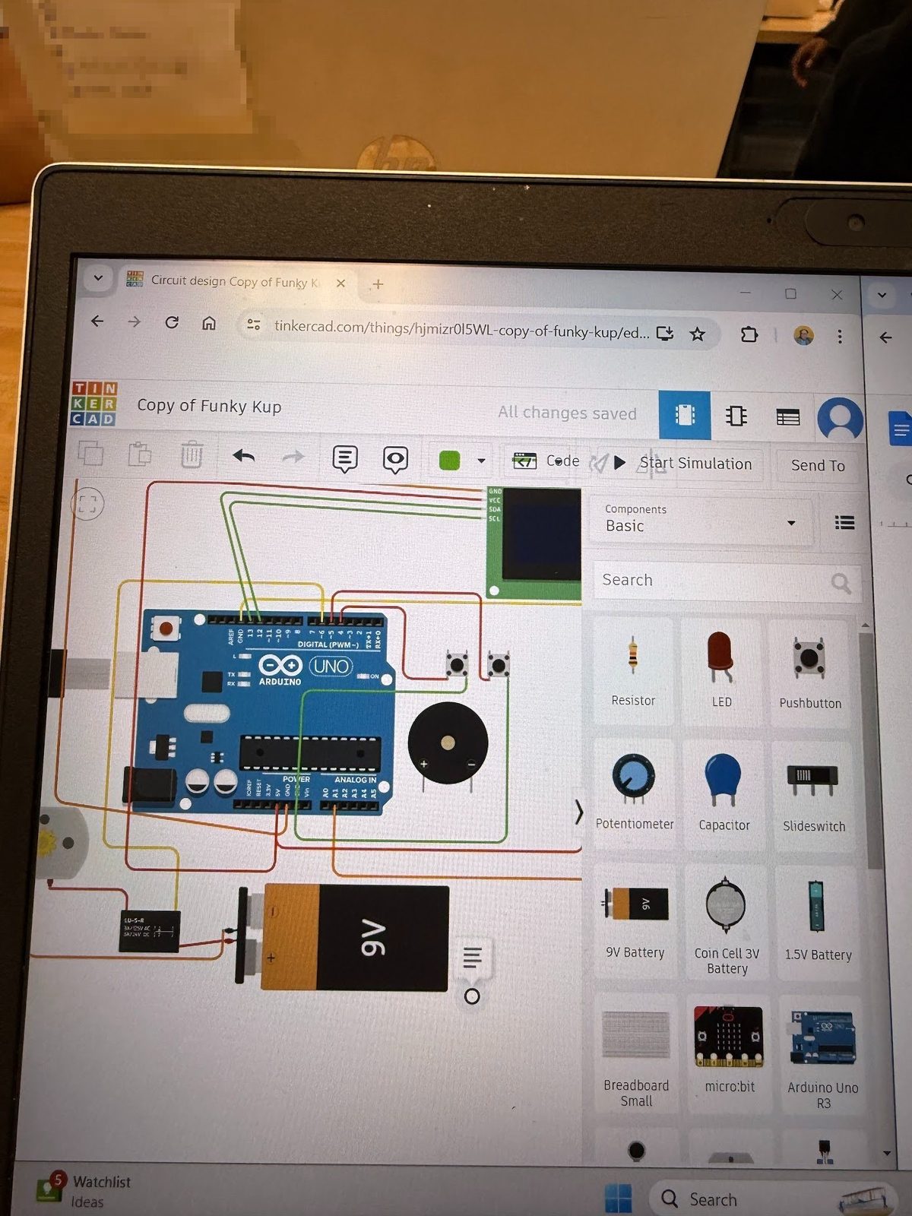The image size is (912, 1216).
Task: Click the components Search field
Action: click(x=726, y=581)
